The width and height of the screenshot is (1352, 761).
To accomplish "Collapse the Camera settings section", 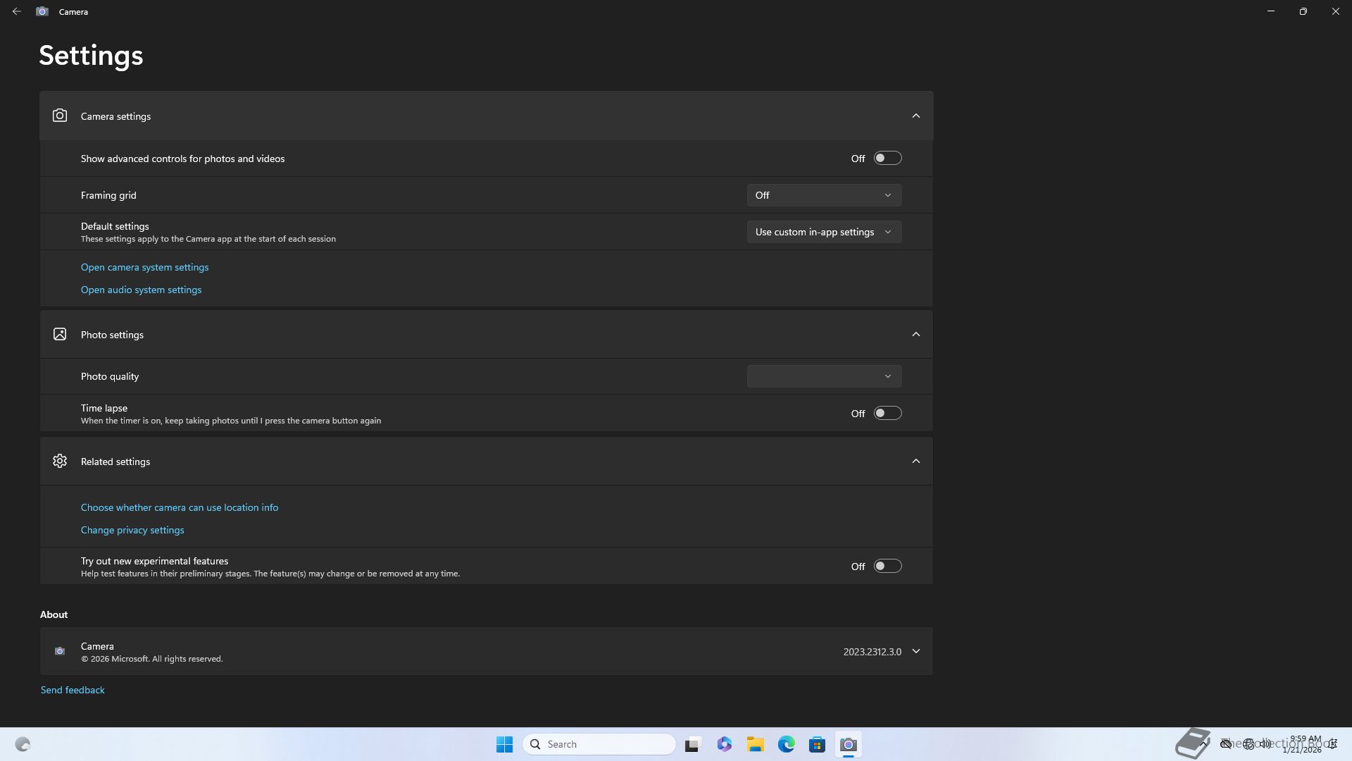I will coord(915,116).
